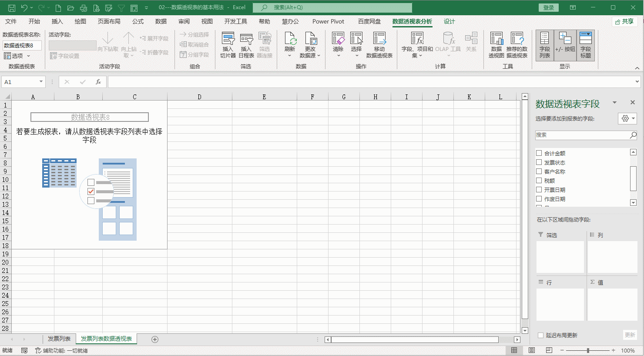644x356 pixels.
Task: Click the Undo arrow icon
Action: pyautogui.click(x=24, y=8)
